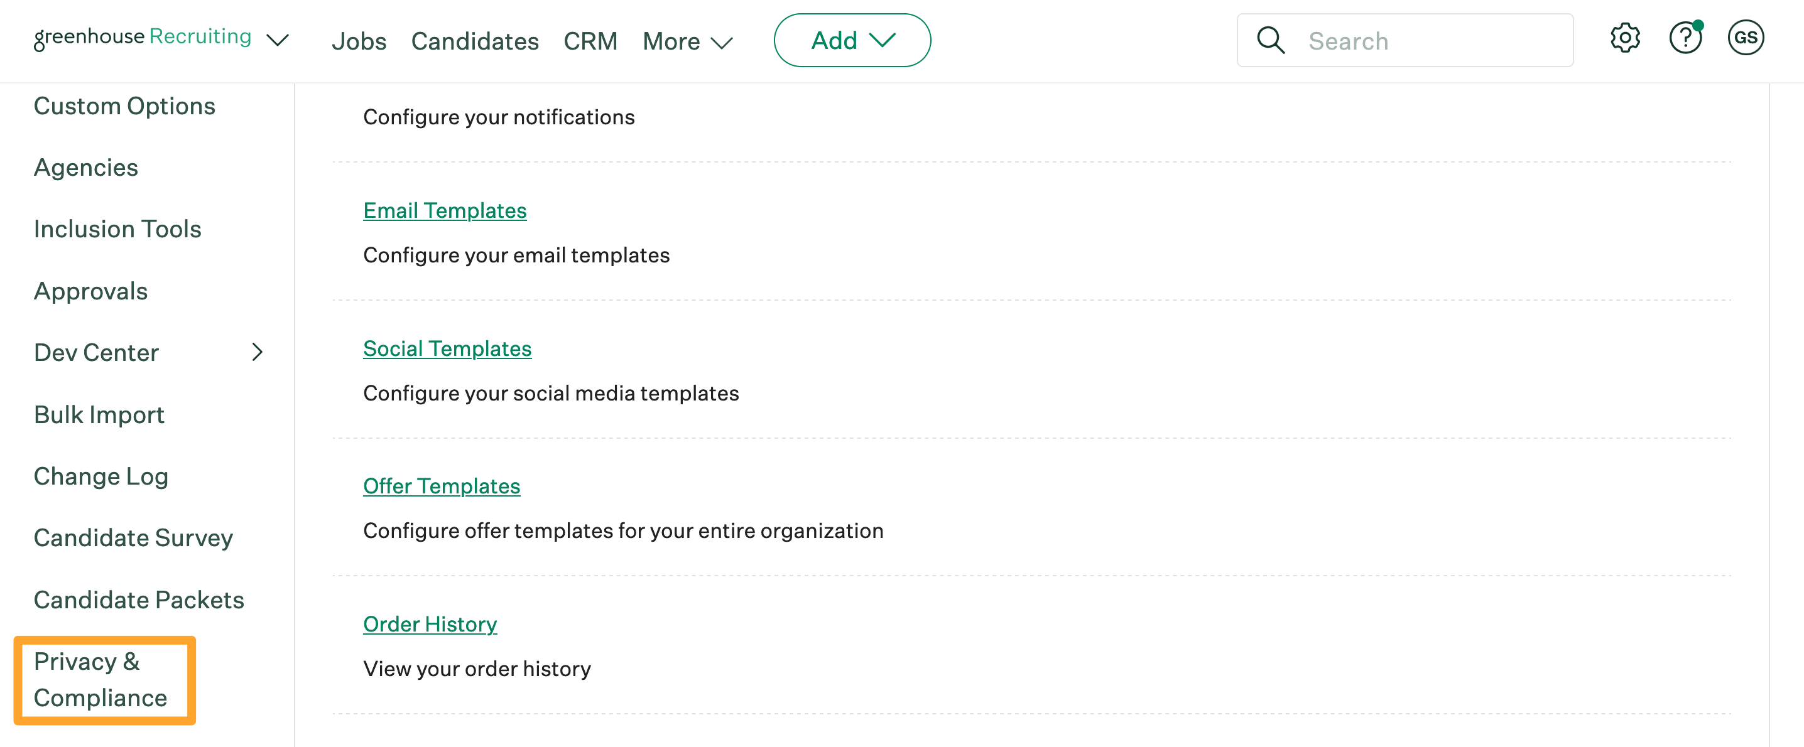Open the Offer Templates link
Image resolution: width=1804 pixels, height=747 pixels.
point(441,486)
